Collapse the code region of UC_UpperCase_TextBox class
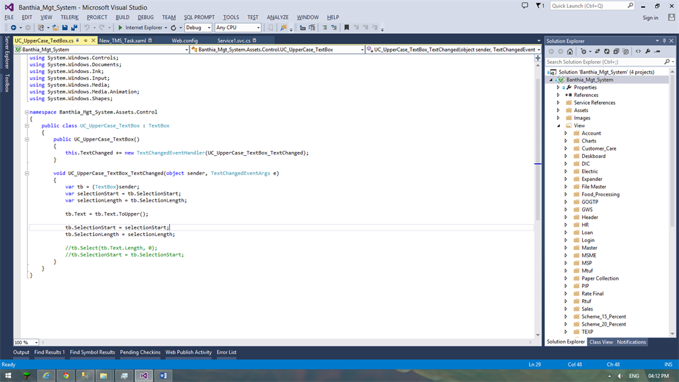This screenshot has height=382, width=679. click(x=27, y=125)
